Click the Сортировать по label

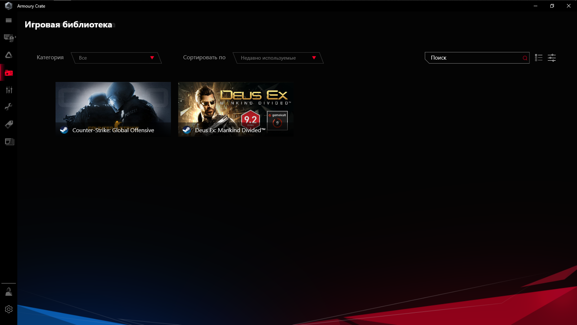[x=204, y=57]
